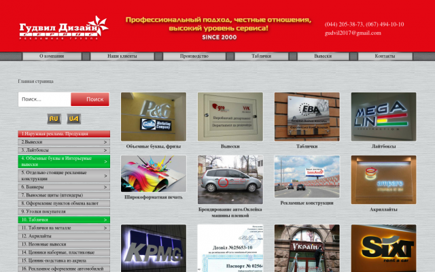
Task: Expand the 2.Вывески arrow
Action: pyautogui.click(x=105, y=142)
